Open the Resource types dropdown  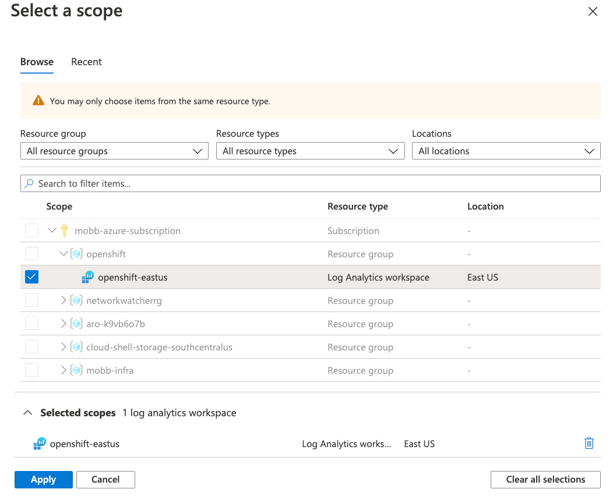(310, 151)
